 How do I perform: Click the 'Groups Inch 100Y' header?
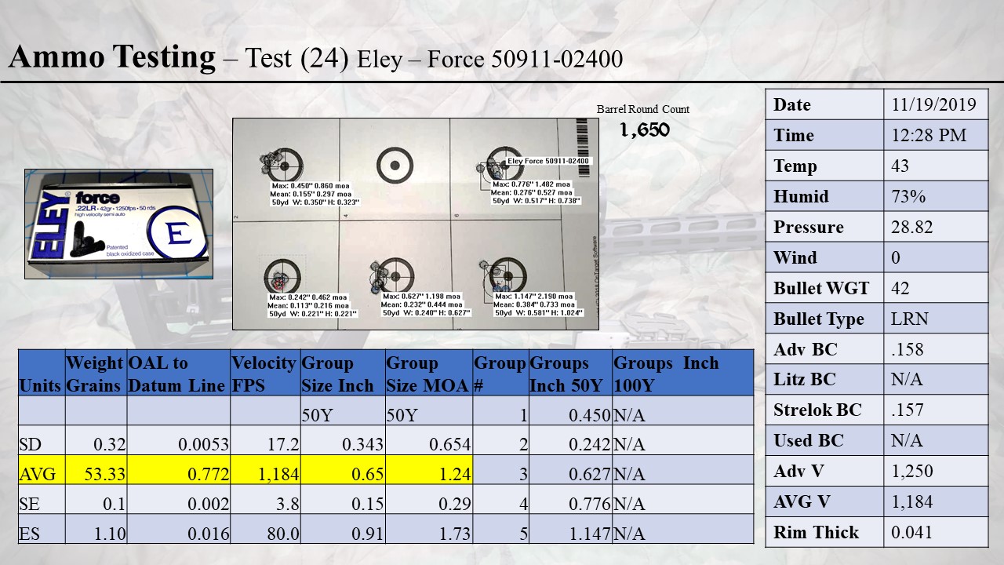click(682, 374)
